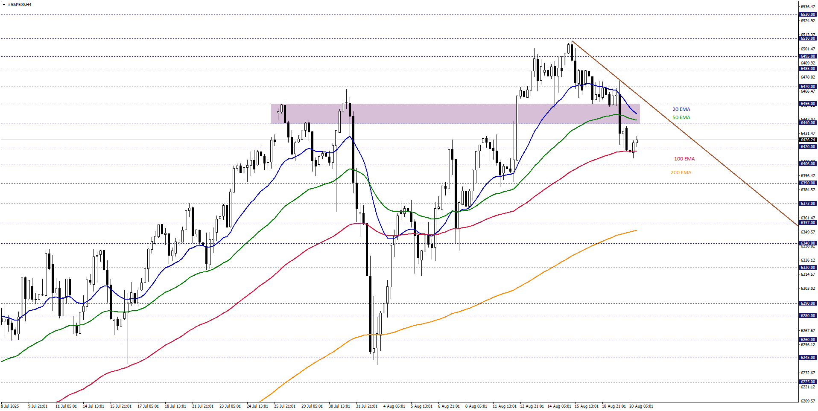Click the 6406.00 horizontal line label
818x411 pixels.
tap(808, 164)
